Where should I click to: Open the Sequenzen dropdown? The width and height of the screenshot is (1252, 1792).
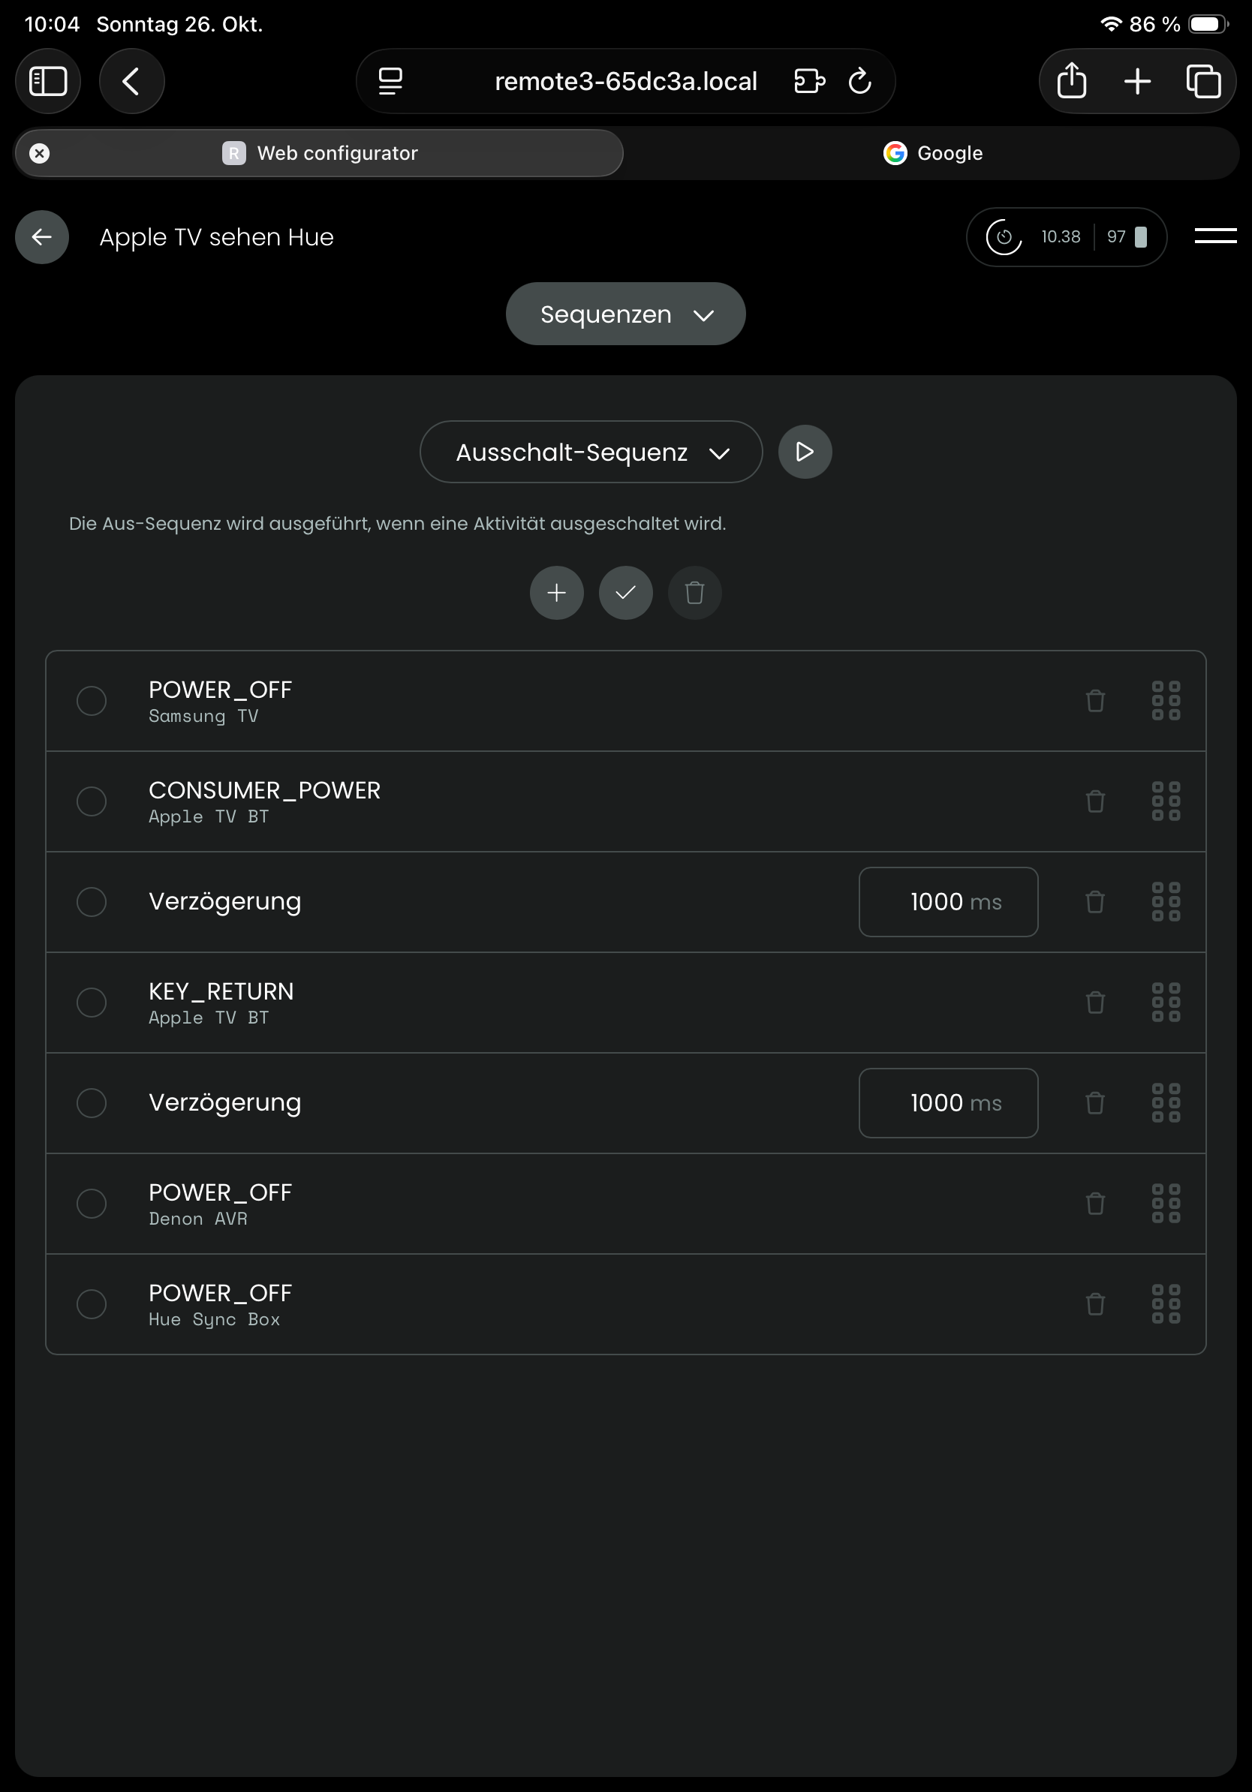(625, 314)
